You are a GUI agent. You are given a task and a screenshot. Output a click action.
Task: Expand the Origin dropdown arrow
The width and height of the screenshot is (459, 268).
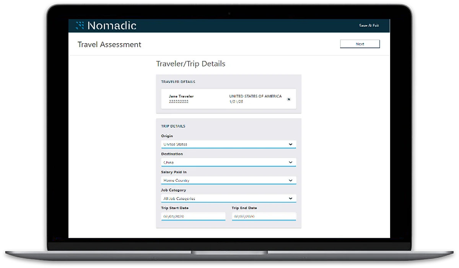(x=290, y=144)
